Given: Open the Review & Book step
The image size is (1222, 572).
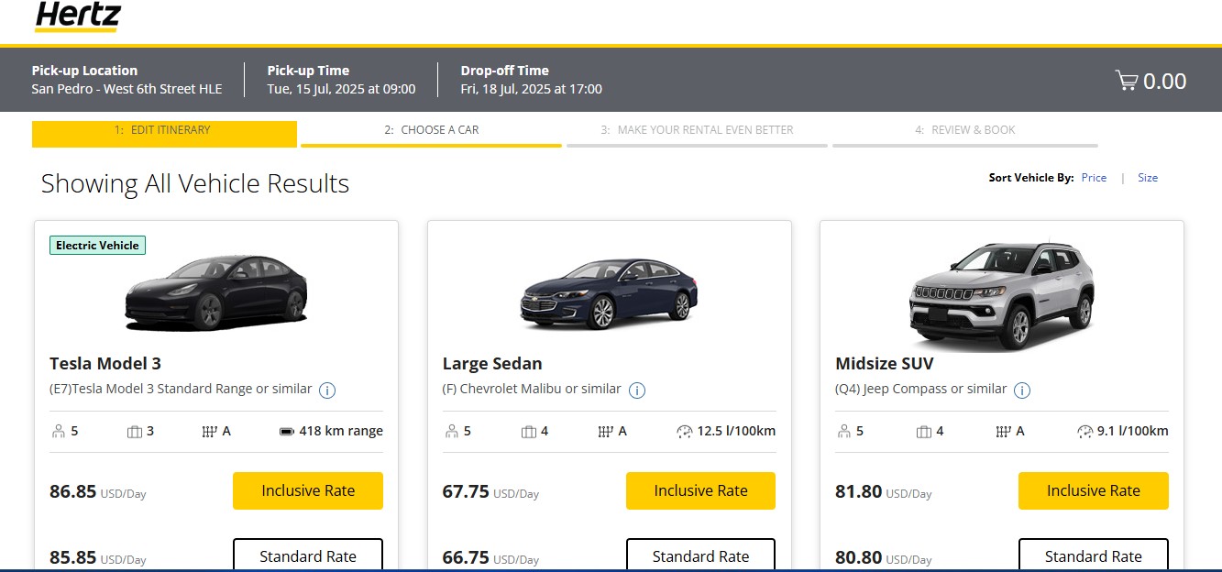Looking at the screenshot, I should (965, 133).
